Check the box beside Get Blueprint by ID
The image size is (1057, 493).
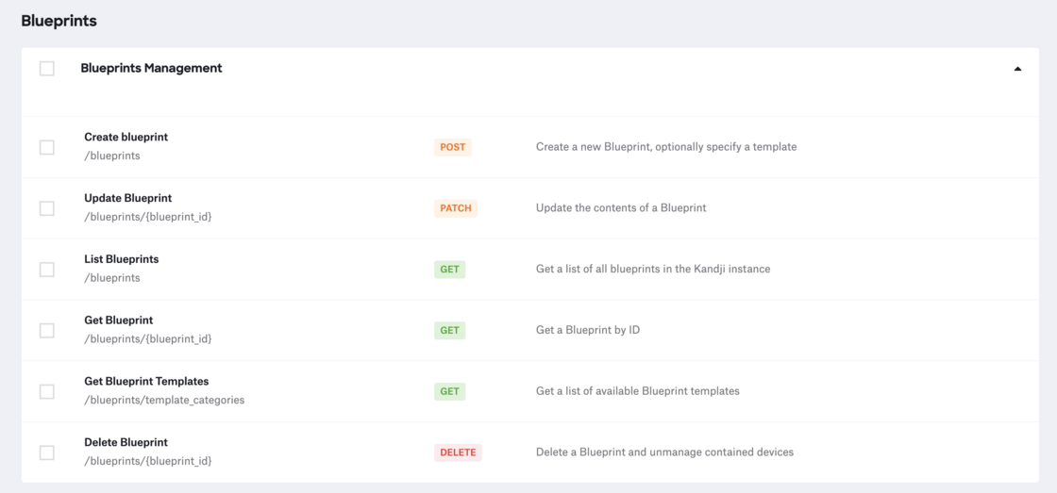point(47,331)
